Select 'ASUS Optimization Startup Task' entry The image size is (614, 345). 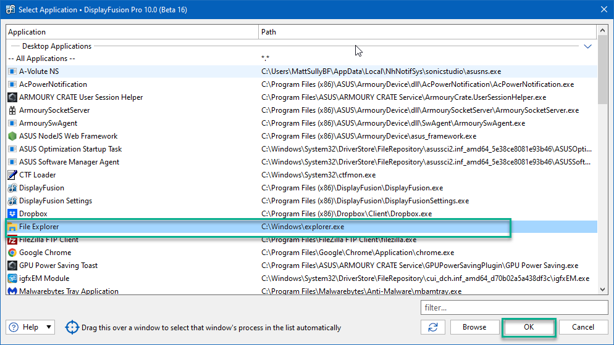(x=70, y=149)
